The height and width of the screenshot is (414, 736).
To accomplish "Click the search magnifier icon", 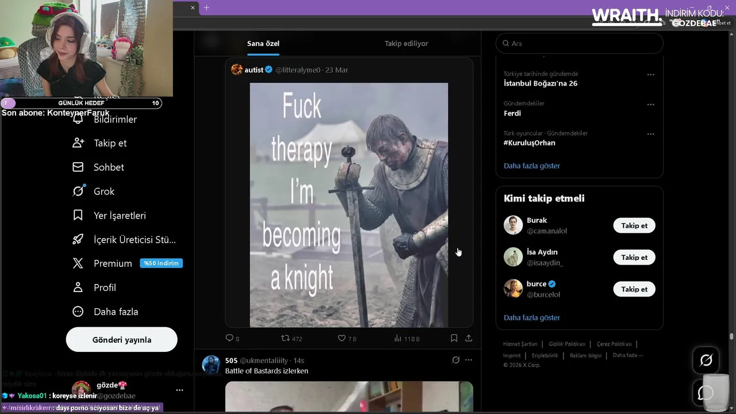I will click(x=506, y=43).
